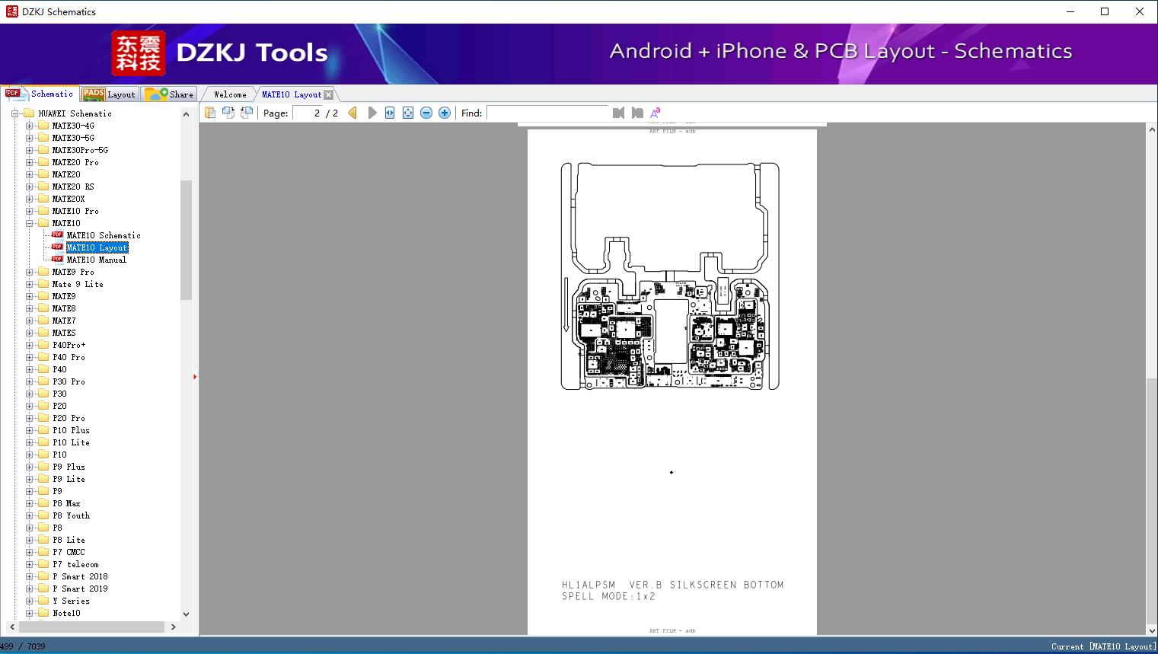Click tree scroll down arrow

[x=186, y=614]
